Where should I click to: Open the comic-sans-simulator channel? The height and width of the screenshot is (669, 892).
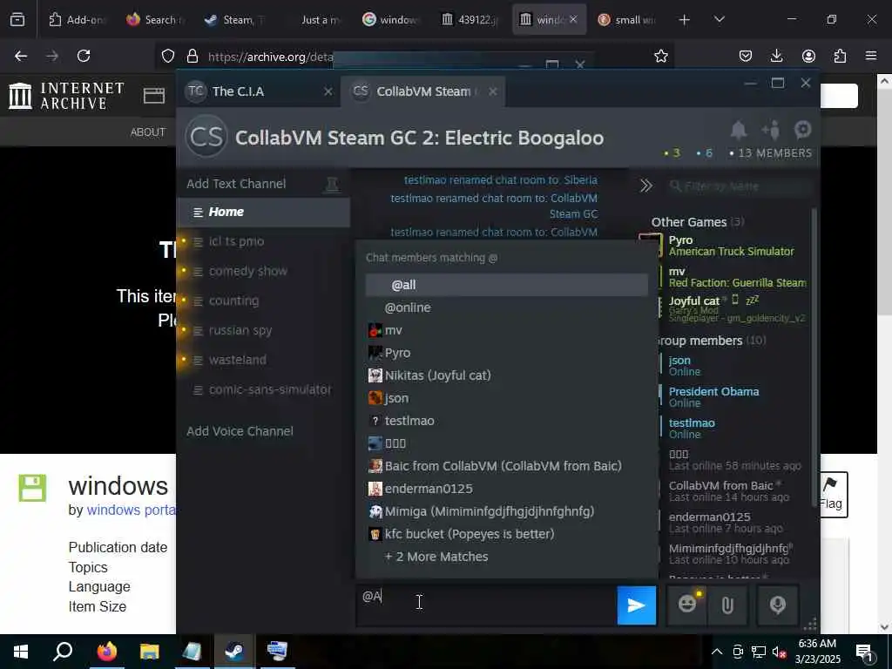[x=263, y=389]
